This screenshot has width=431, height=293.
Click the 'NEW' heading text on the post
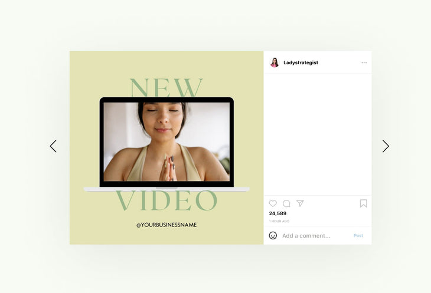[x=166, y=88]
